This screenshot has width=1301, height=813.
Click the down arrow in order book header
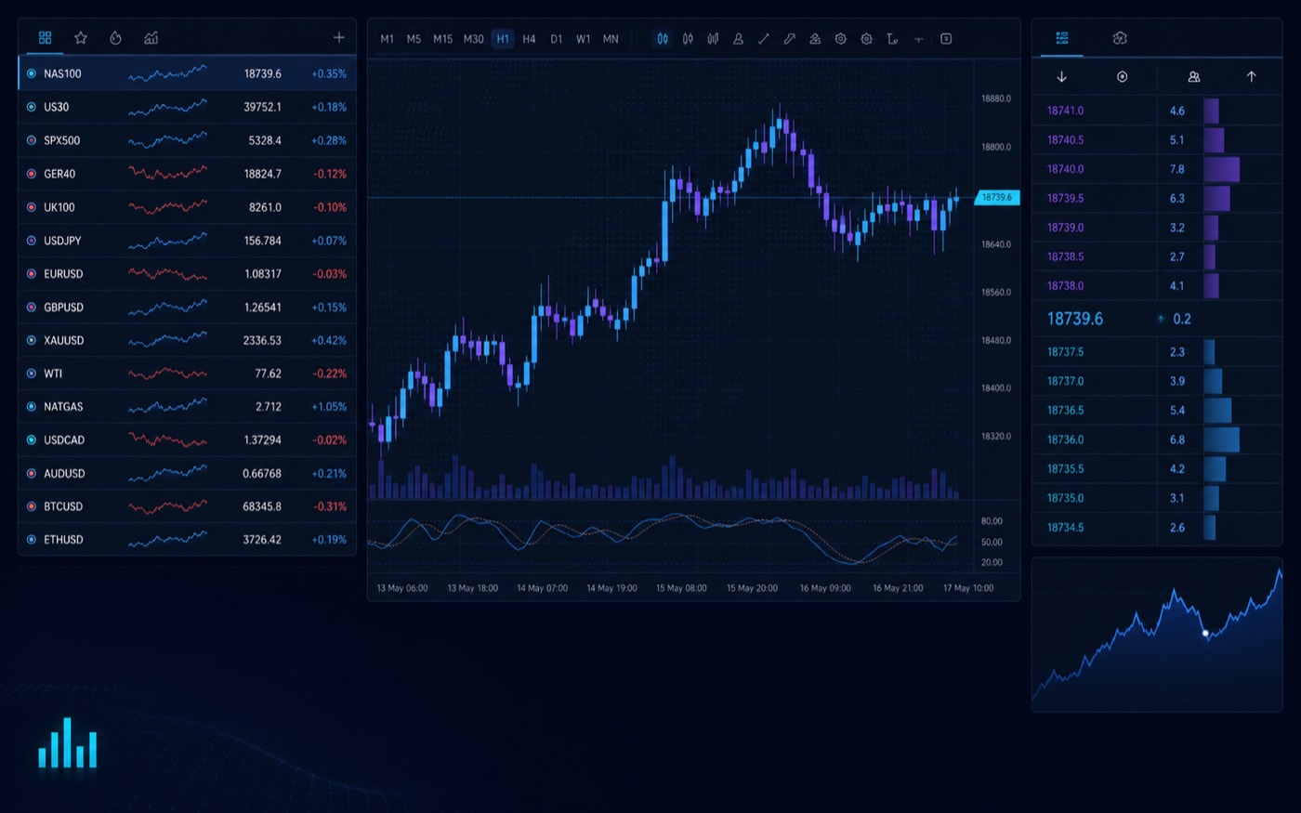pos(1062,77)
